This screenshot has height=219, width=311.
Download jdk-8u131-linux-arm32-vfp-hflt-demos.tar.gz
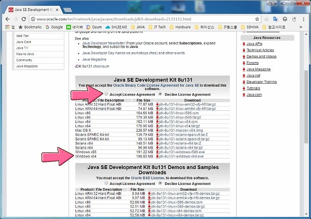pos(185,194)
